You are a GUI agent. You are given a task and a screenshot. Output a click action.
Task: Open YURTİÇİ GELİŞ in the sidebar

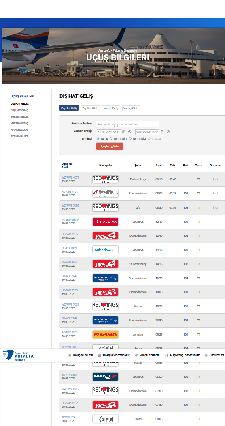(19, 117)
